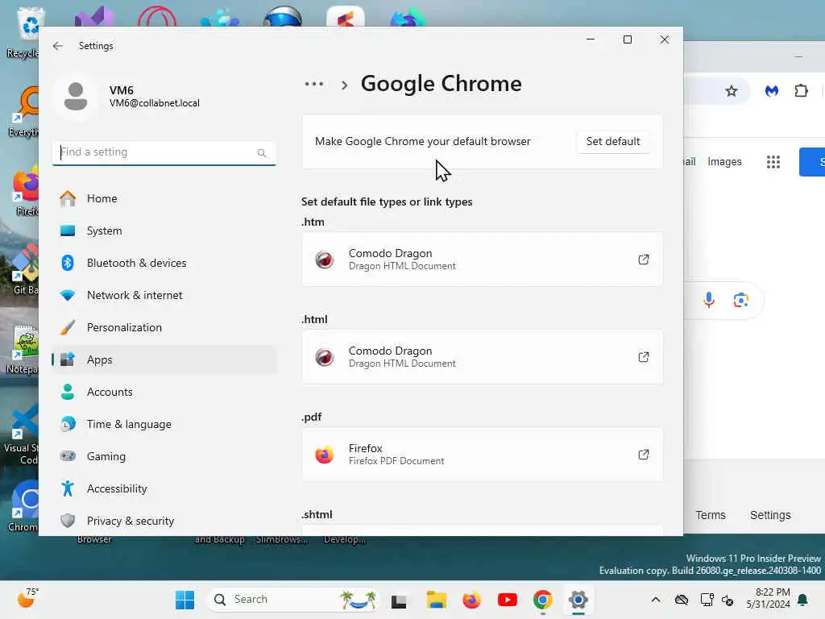Change the .pdf default Firefox entry
Viewport: 825px width, 619px height.
coord(482,455)
